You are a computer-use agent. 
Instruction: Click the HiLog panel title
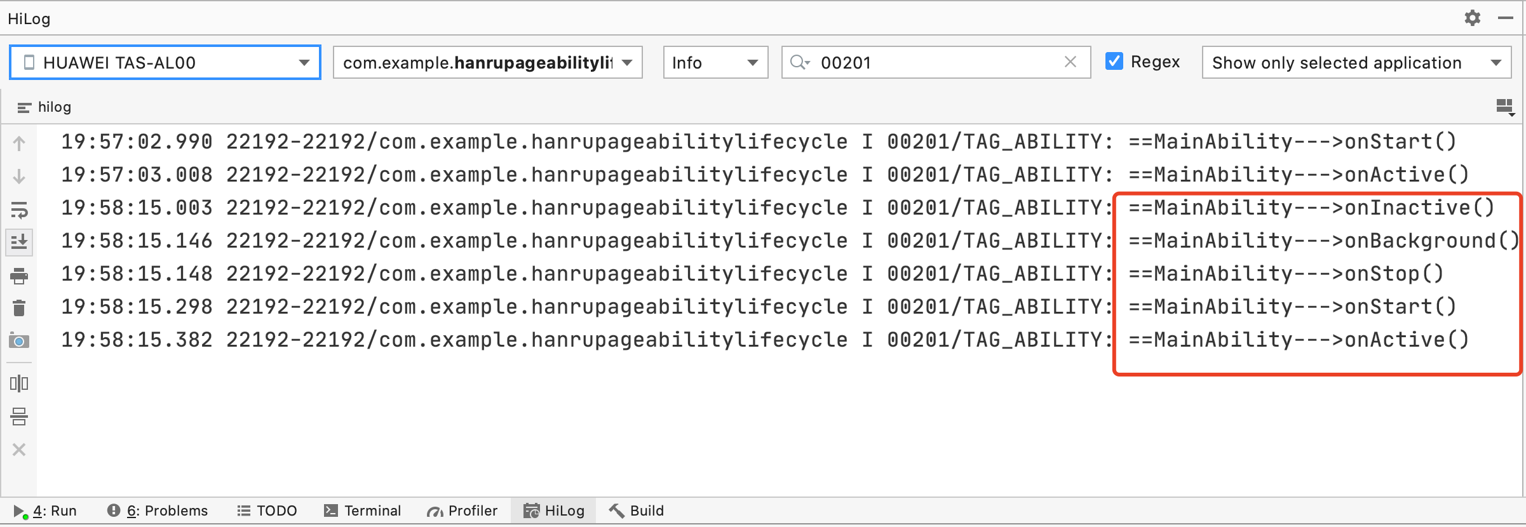pos(29,18)
